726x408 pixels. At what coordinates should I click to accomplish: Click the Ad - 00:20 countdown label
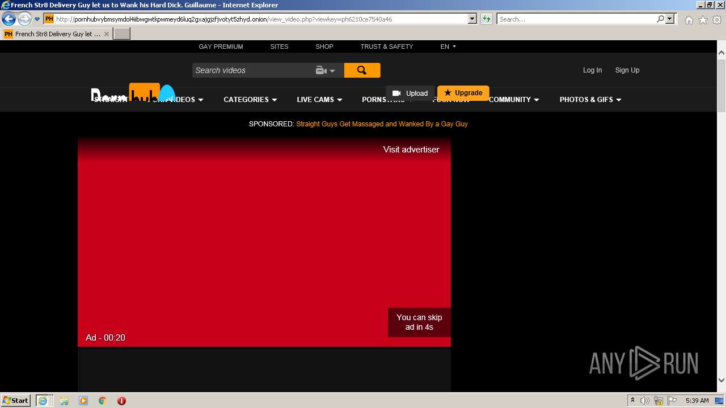(x=105, y=338)
